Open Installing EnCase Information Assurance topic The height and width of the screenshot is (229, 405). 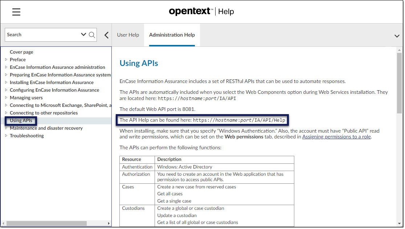coord(52,82)
